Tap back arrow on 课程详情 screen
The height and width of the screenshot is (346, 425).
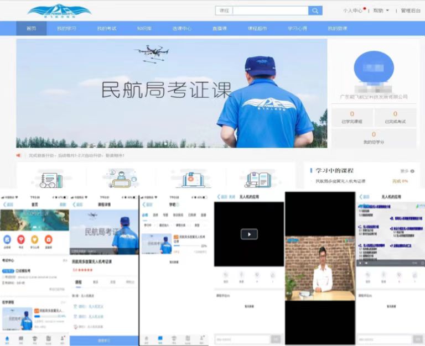pyautogui.click(x=74, y=204)
